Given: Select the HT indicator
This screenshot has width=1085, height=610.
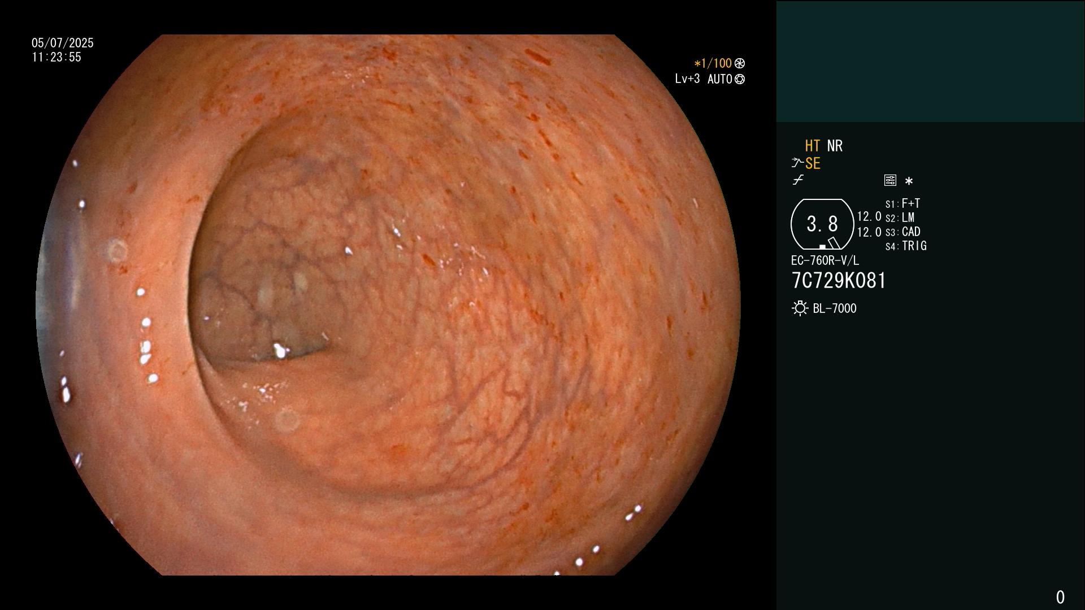Looking at the screenshot, I should [813, 146].
